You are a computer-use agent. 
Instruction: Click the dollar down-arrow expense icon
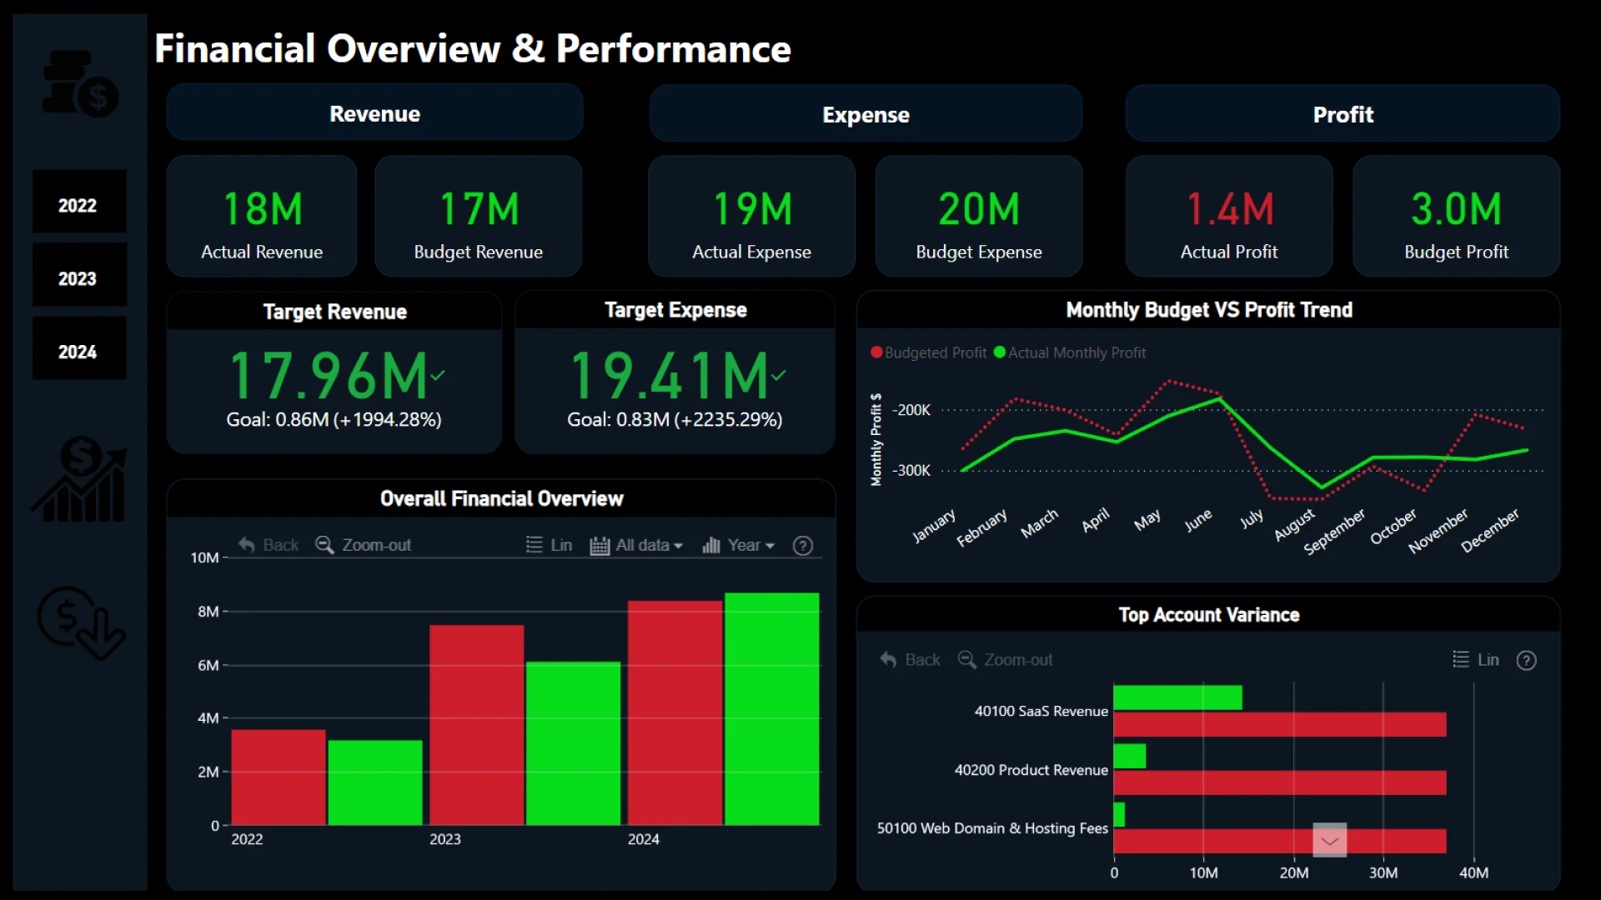click(80, 622)
